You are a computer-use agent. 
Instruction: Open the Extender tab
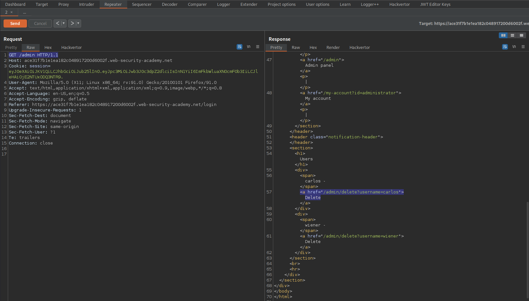(x=249, y=4)
